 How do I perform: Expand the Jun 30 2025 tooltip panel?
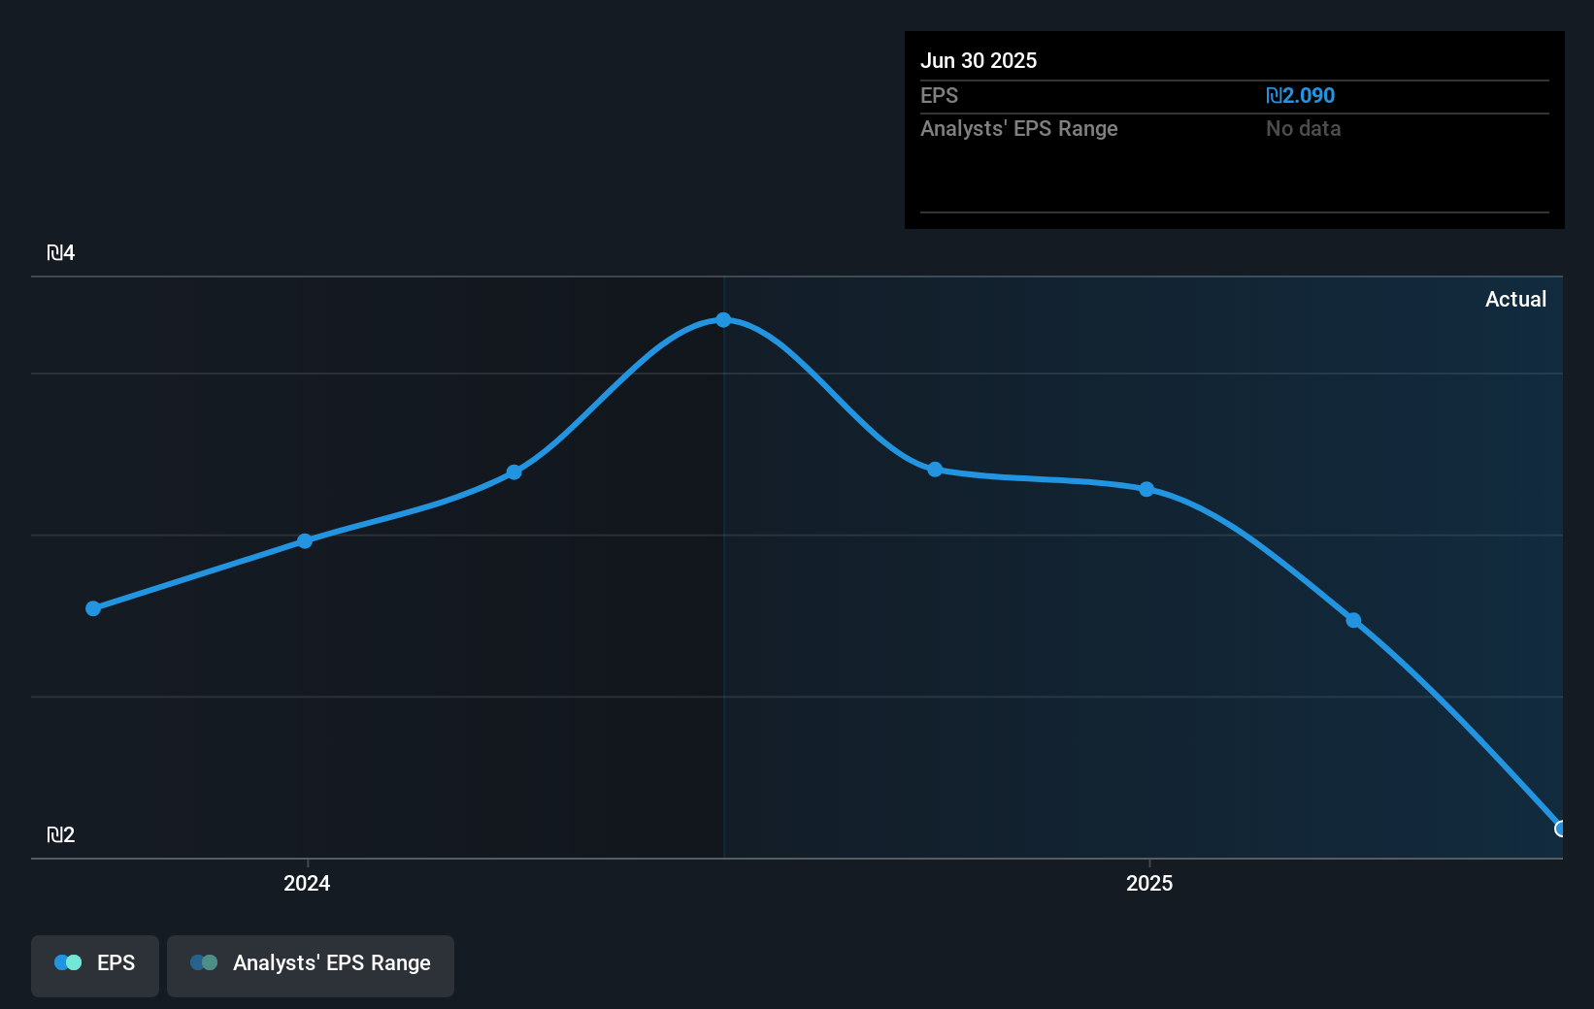pos(979,60)
